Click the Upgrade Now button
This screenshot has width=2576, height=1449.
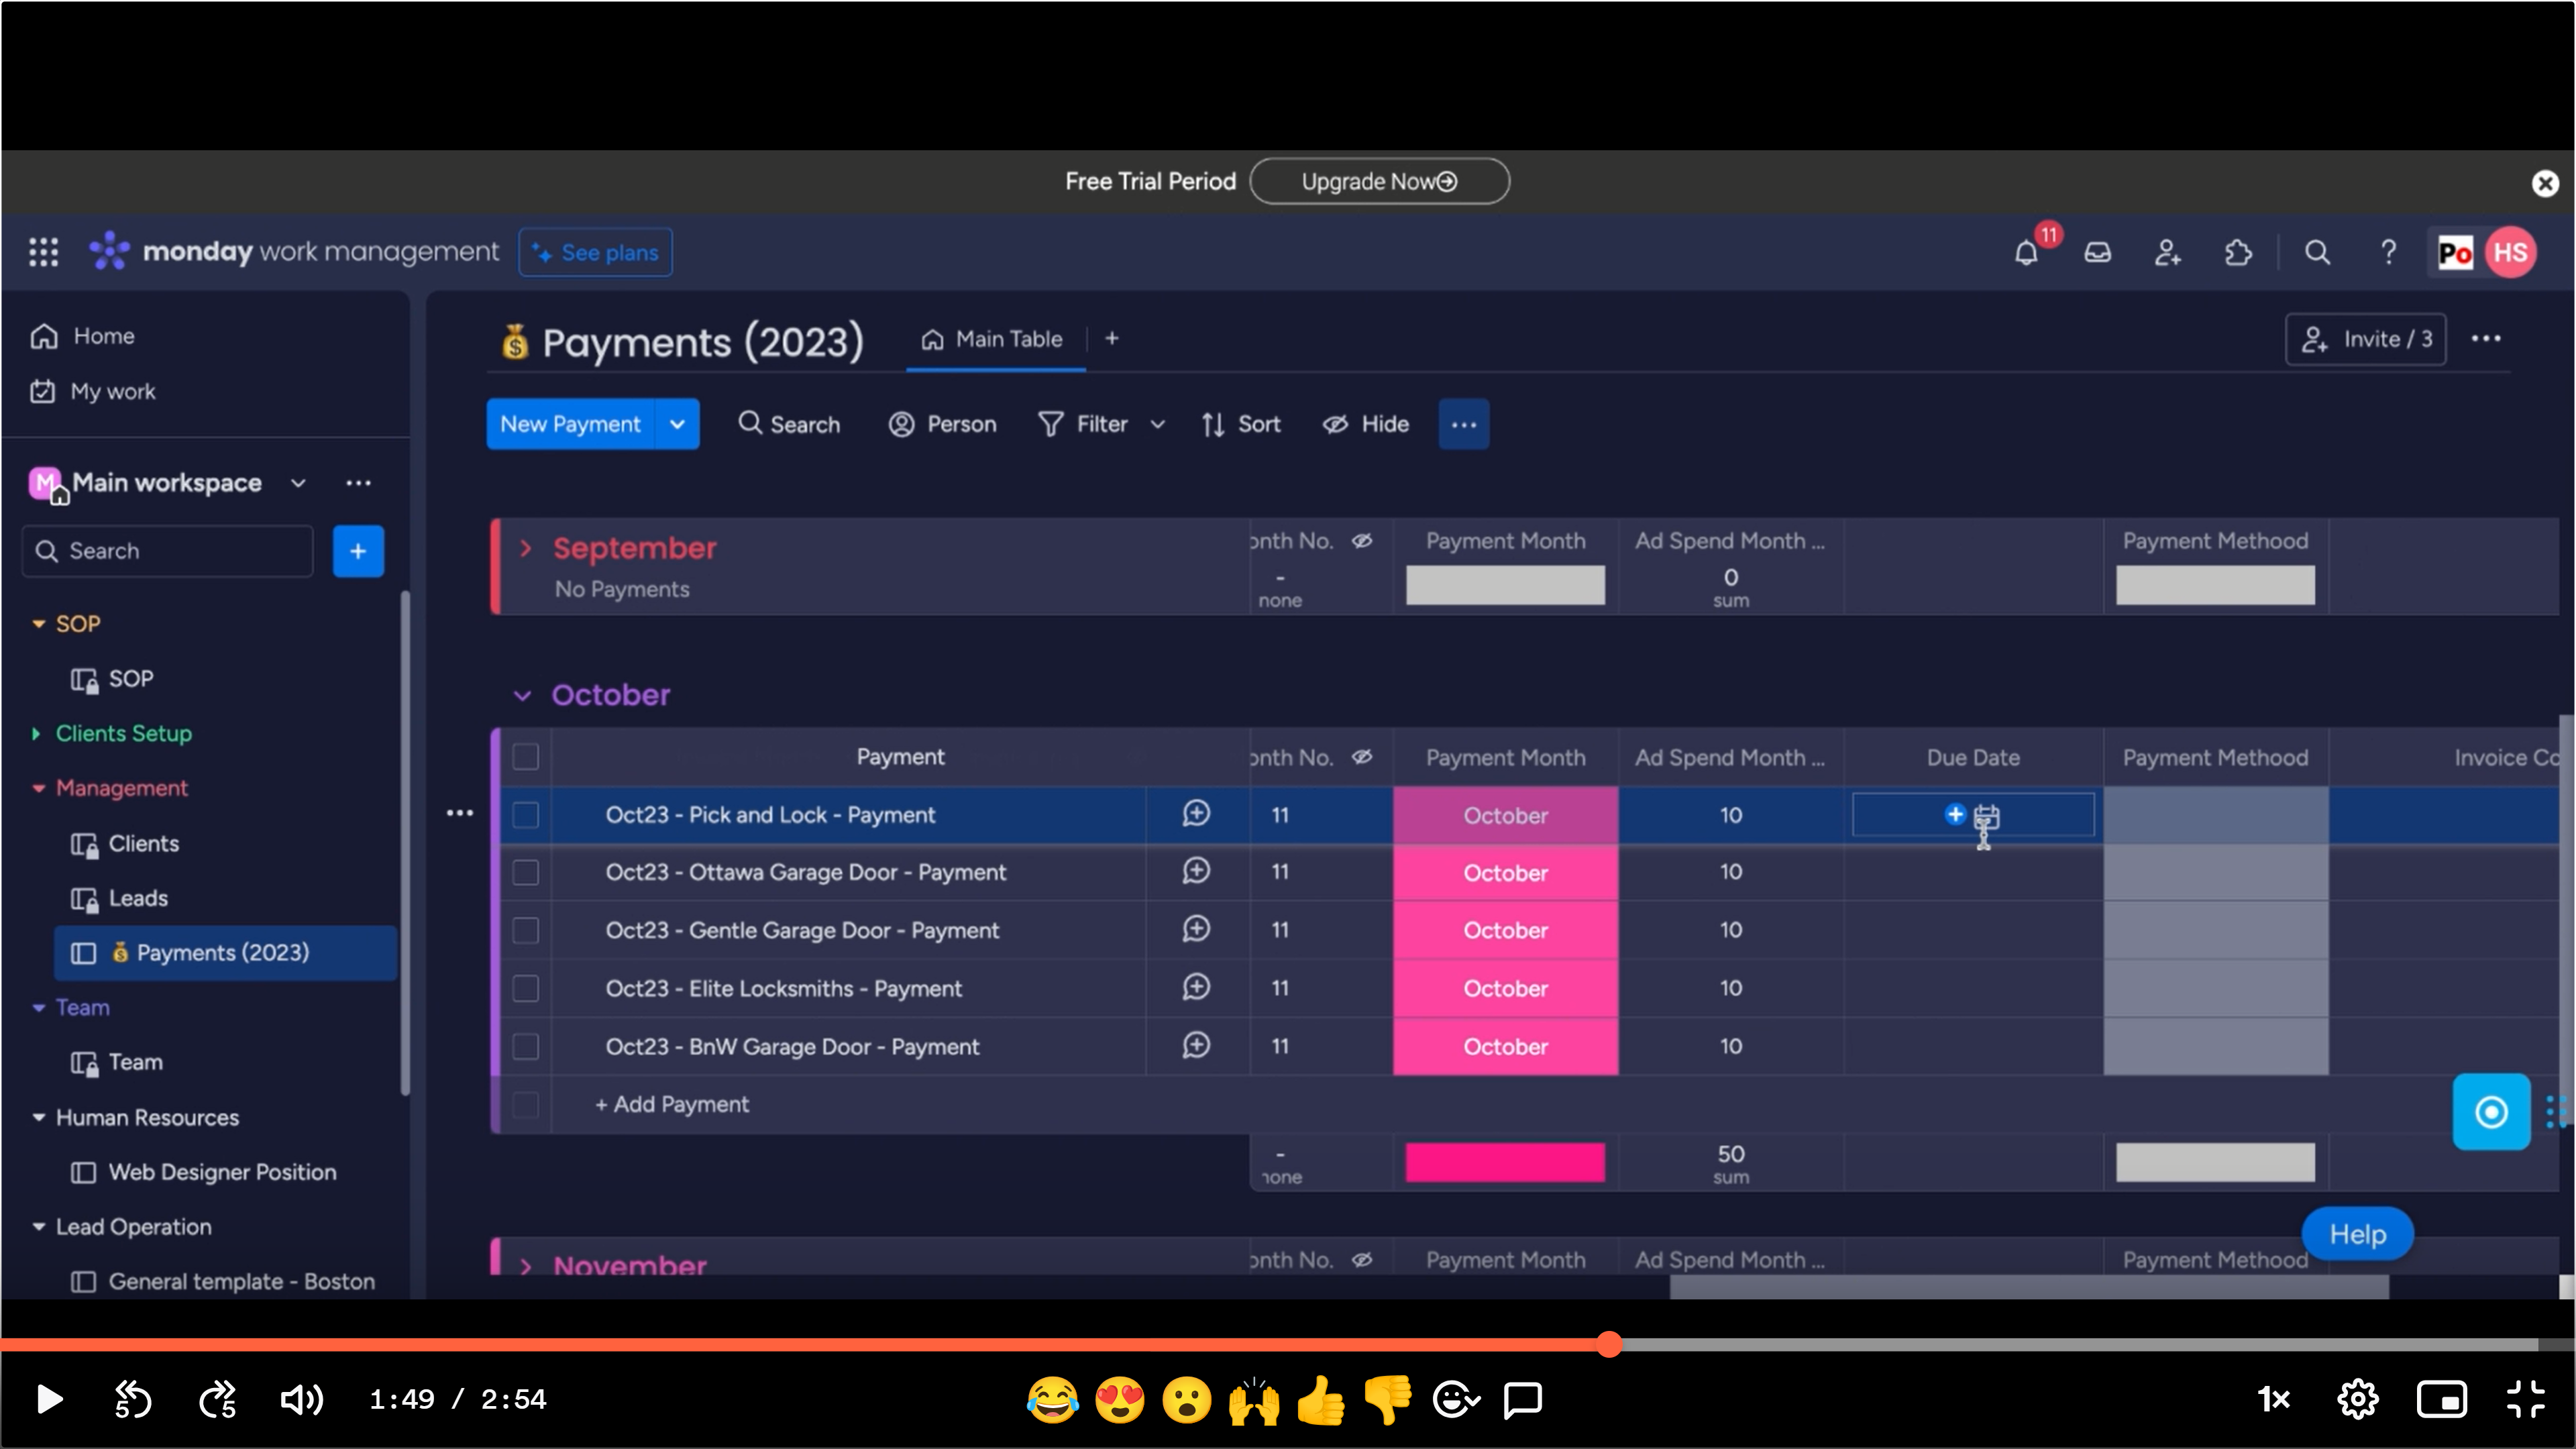point(1378,181)
